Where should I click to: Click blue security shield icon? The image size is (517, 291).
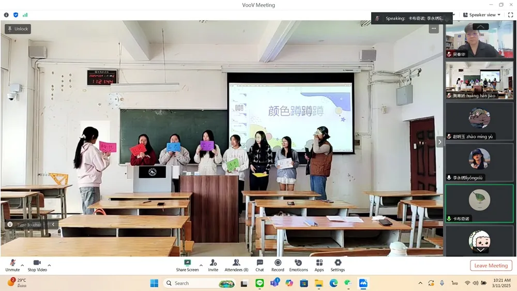click(x=16, y=15)
